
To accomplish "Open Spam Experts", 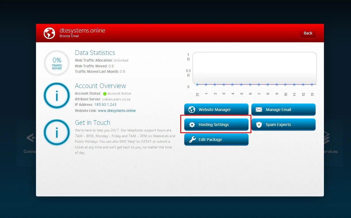I will pos(283,125).
